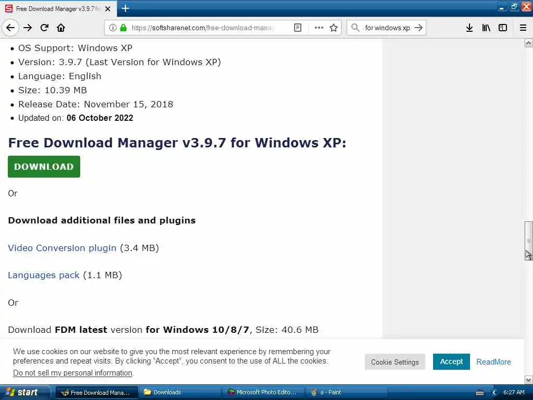Click 'Free Download Manager v3.9.7 for Windows XP' heading
This screenshot has height=400, width=533.
[177, 143]
